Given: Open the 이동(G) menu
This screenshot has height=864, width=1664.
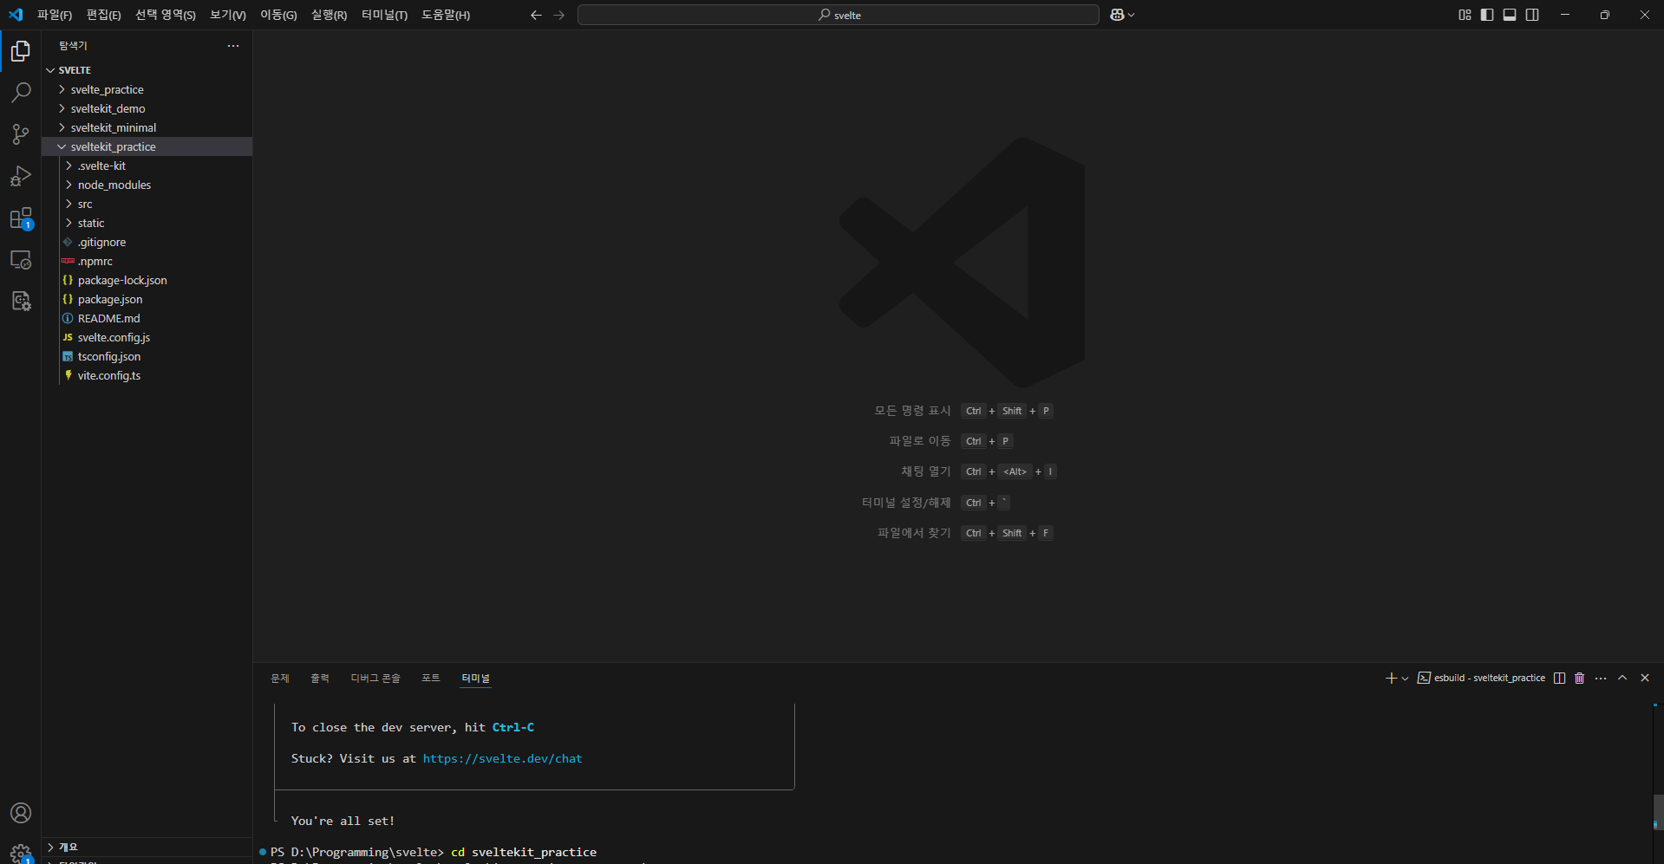Looking at the screenshot, I should (x=278, y=15).
